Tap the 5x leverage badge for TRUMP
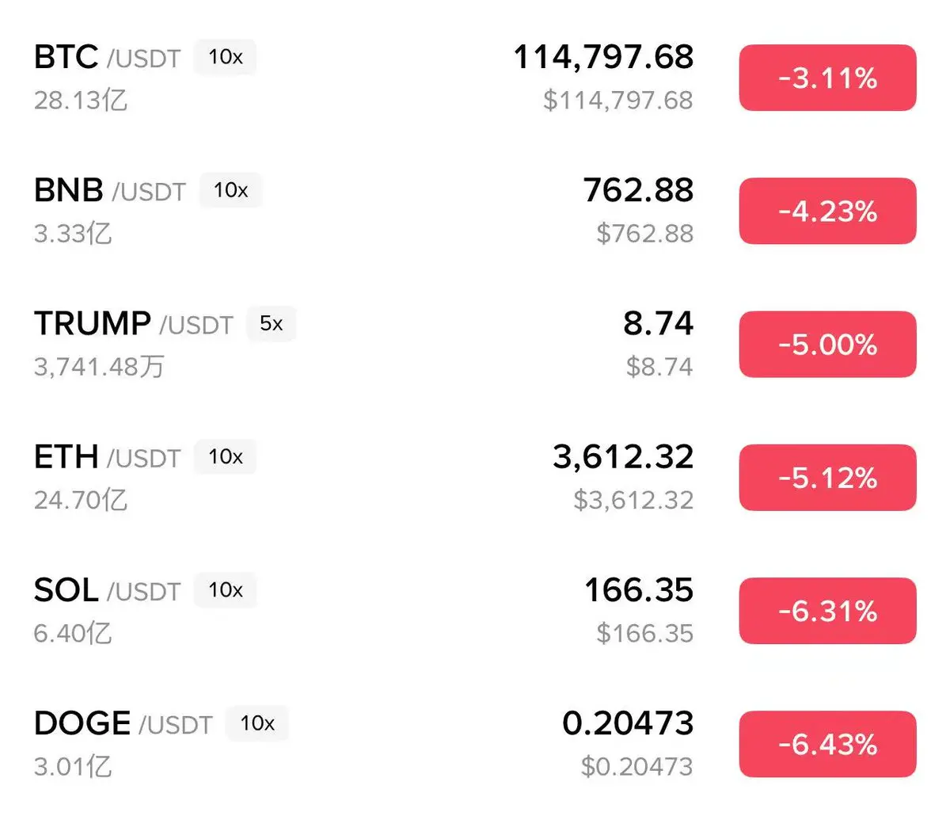 click(x=272, y=323)
